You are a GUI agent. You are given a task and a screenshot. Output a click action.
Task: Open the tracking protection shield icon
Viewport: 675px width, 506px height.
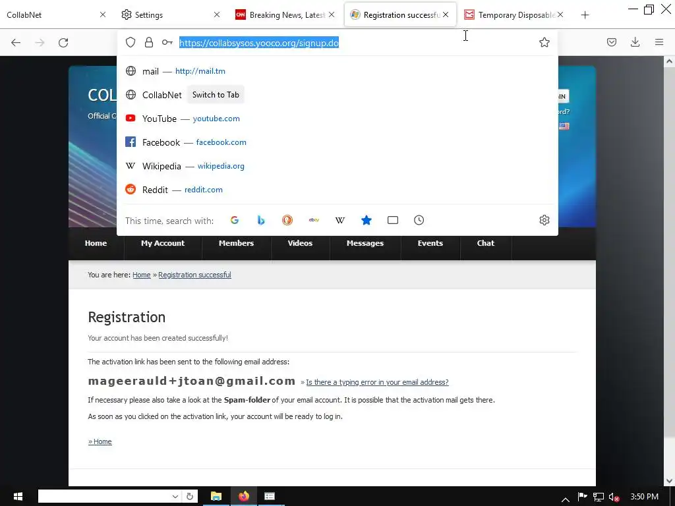(131, 42)
